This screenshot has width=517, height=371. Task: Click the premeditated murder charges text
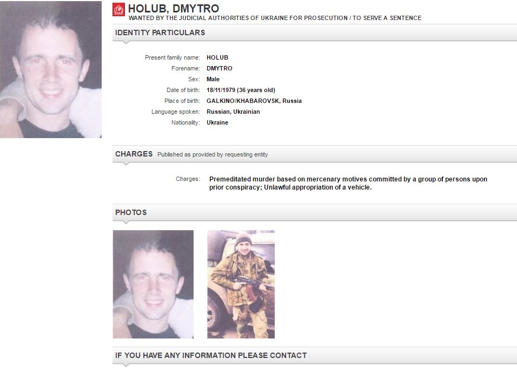click(x=348, y=183)
